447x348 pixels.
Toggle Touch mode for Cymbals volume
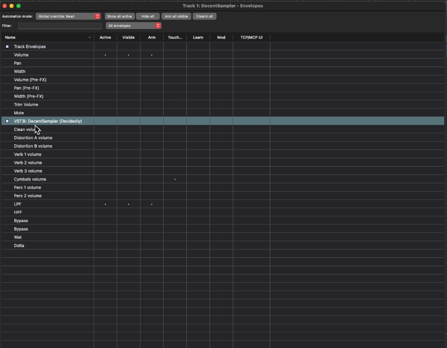pos(175,179)
